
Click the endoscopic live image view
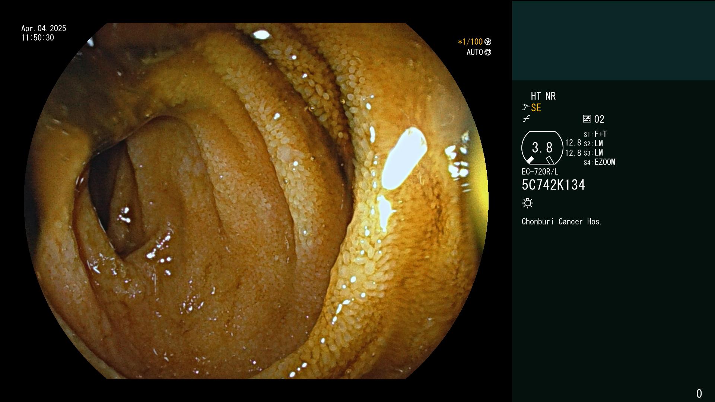pos(256,201)
